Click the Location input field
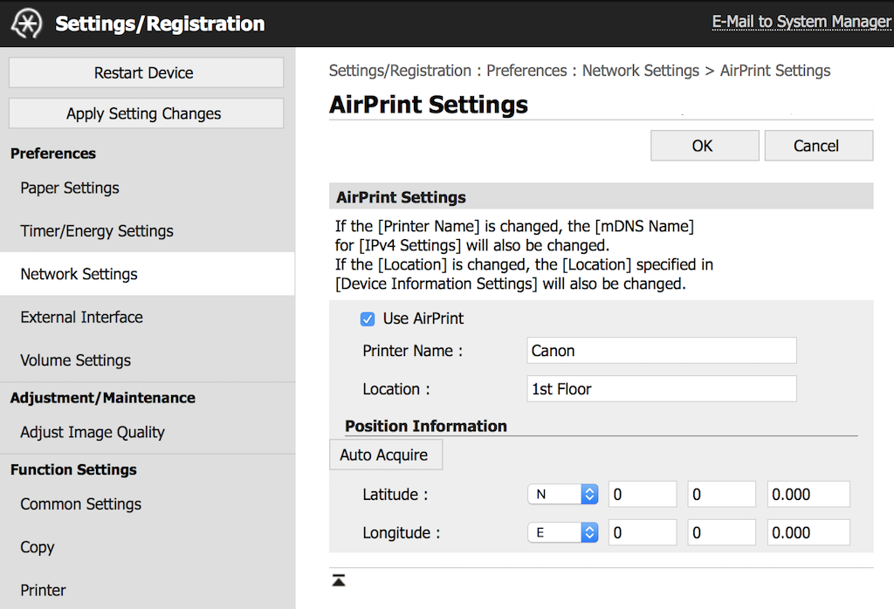Image resolution: width=894 pixels, height=609 pixels. 662,388
